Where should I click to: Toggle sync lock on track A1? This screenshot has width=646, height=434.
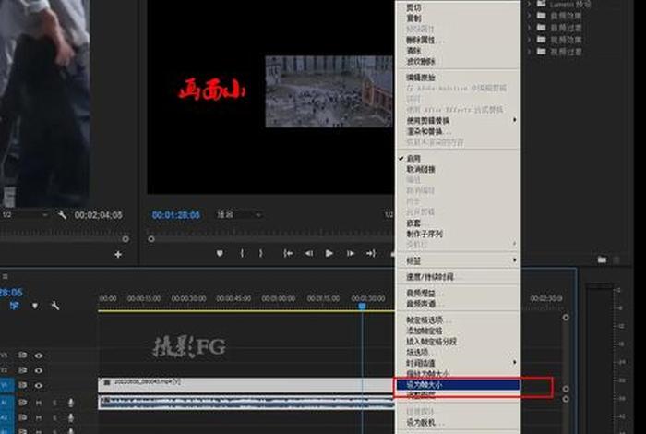[22, 403]
